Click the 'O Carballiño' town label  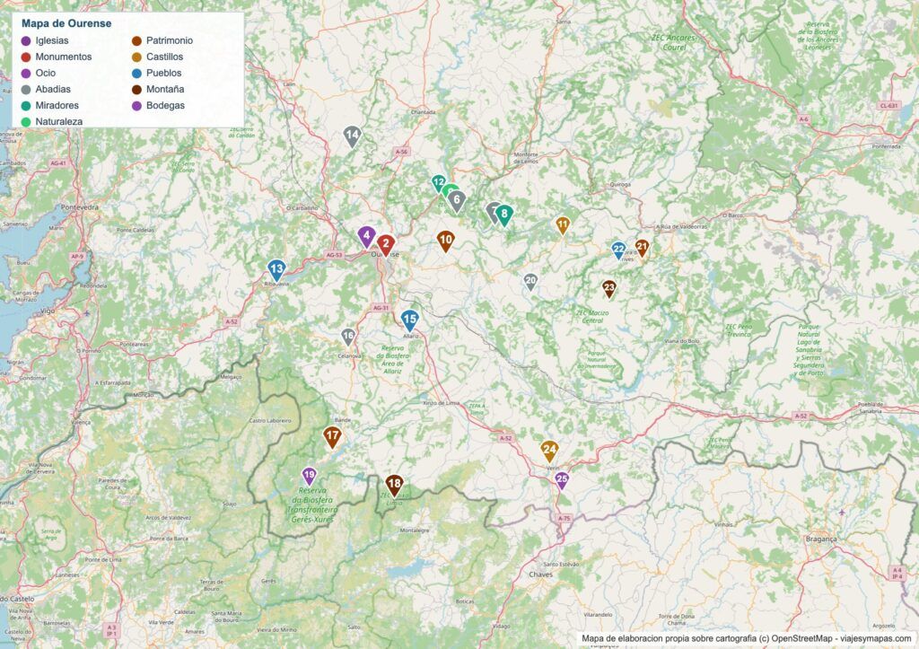(x=302, y=208)
